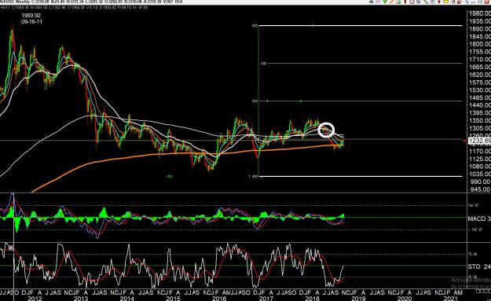The image size is (491, 301).
Task: Click the yellow square toolbar icon
Action: point(446,2)
